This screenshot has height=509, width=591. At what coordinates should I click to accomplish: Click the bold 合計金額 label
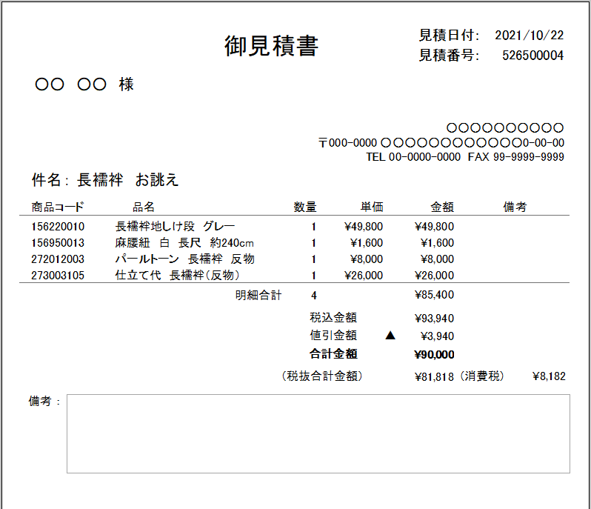(333, 353)
